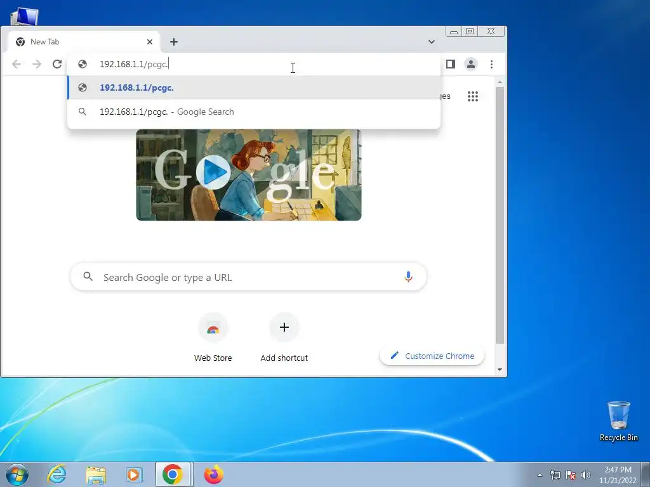Open Action Center flag icon
Image resolution: width=650 pixels, height=487 pixels.
[571, 475]
